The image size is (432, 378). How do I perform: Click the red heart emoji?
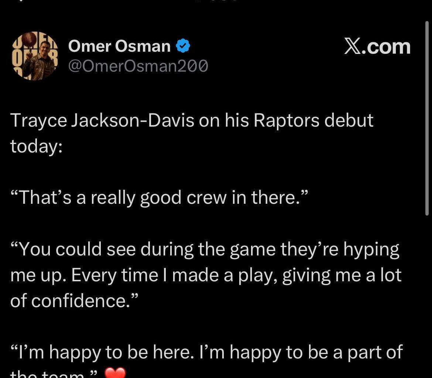tap(115, 373)
